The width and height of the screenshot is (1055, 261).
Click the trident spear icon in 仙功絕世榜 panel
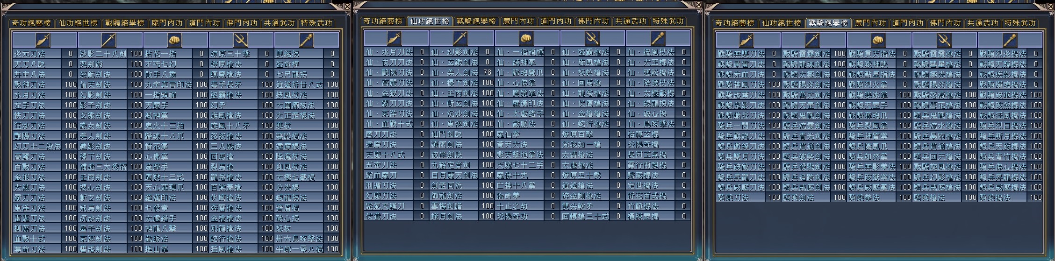pos(592,38)
